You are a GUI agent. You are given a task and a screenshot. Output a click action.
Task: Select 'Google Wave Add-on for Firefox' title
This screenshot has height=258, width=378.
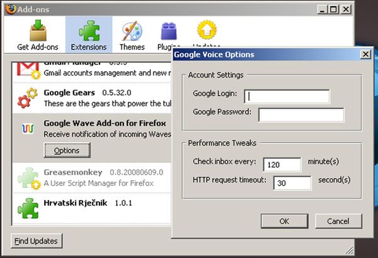point(105,123)
